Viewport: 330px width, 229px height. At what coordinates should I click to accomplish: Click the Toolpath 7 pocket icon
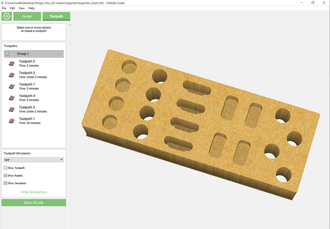pyautogui.click(x=11, y=86)
